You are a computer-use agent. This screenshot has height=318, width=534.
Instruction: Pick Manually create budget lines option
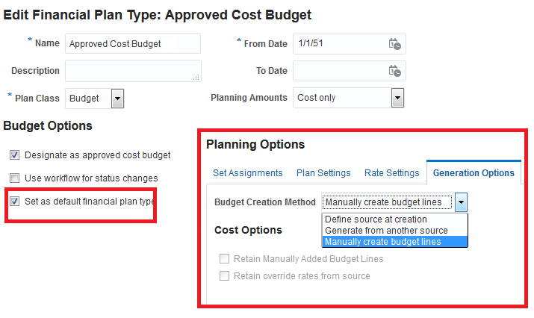(x=383, y=242)
